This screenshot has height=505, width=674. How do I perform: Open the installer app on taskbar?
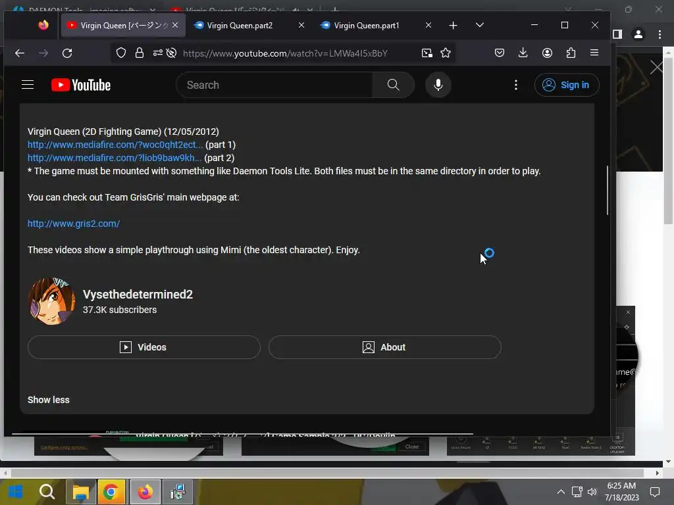[178, 492]
